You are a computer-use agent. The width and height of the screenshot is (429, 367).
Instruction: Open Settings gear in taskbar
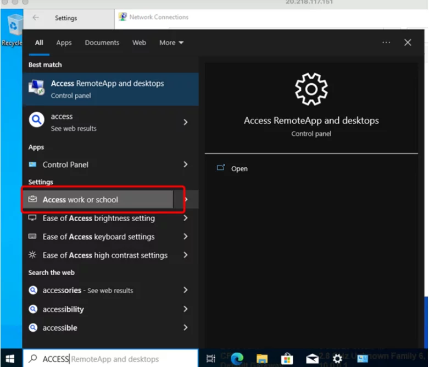click(337, 358)
